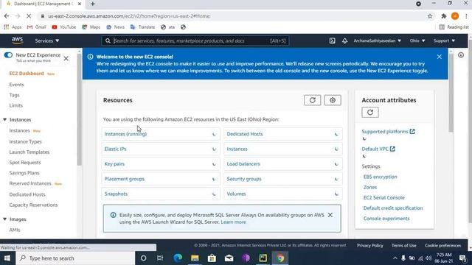The width and height of the screenshot is (472, 265).
Task: Open the EC2 Serial Console setting
Action: pyautogui.click(x=383, y=198)
